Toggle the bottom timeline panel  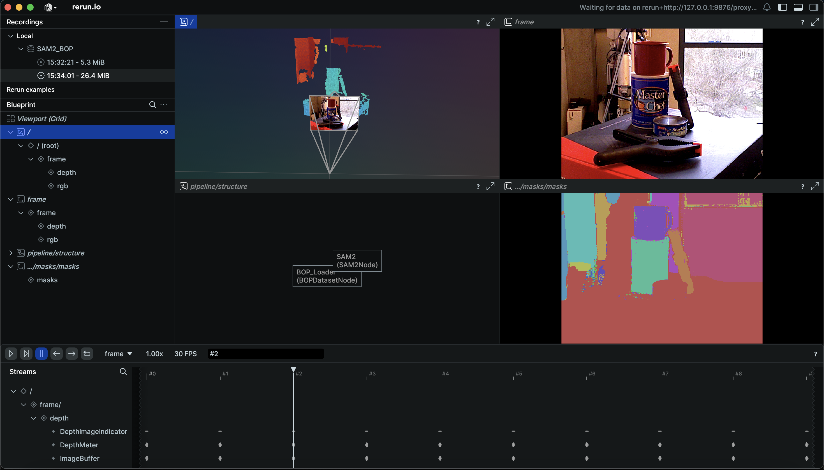[x=798, y=7]
